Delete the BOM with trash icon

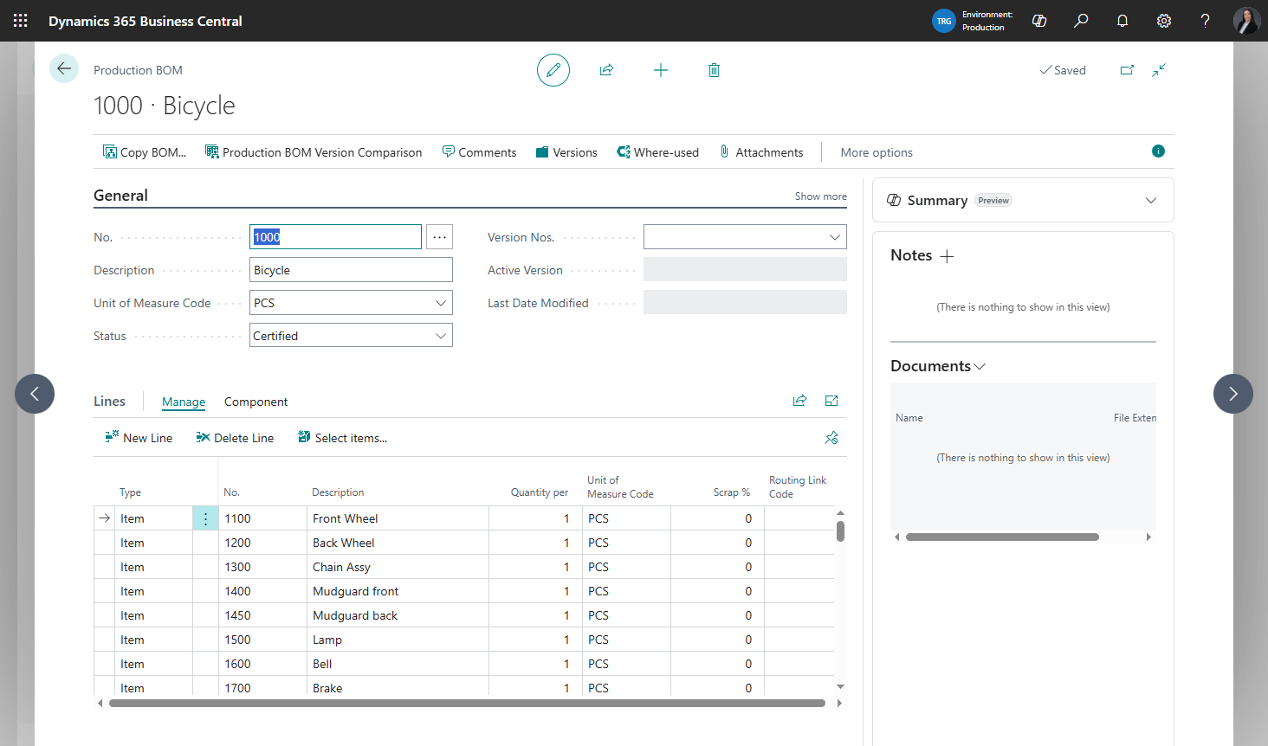pos(714,70)
